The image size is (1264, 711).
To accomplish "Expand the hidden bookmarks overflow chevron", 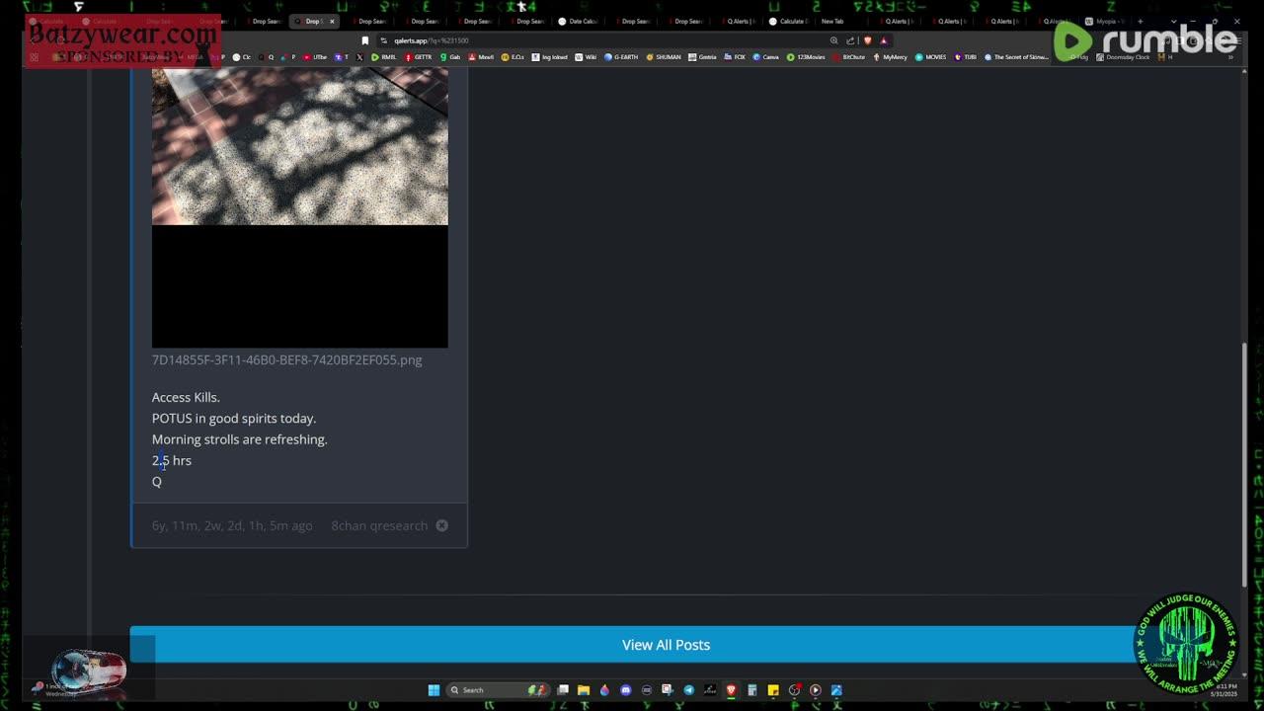I will coord(1230,57).
